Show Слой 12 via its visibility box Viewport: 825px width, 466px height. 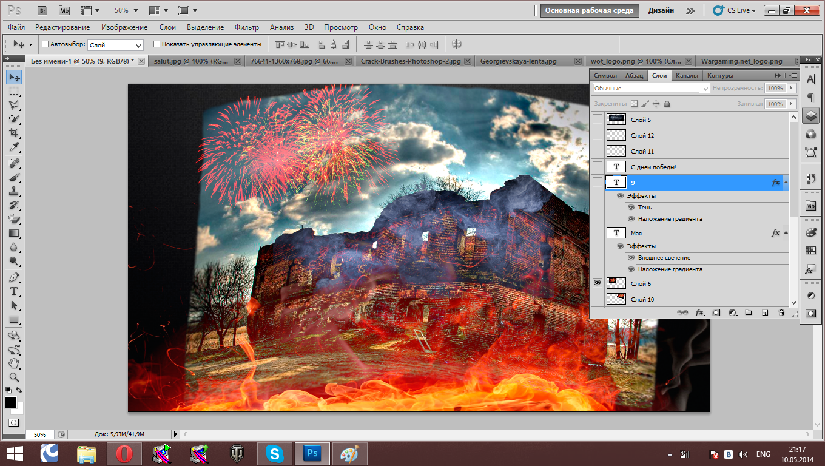click(598, 135)
